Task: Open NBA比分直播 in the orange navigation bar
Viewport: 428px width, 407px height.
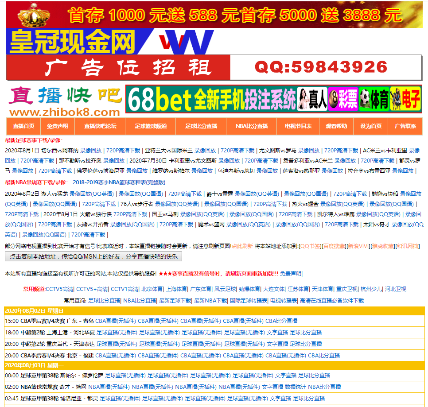Action: point(252,126)
